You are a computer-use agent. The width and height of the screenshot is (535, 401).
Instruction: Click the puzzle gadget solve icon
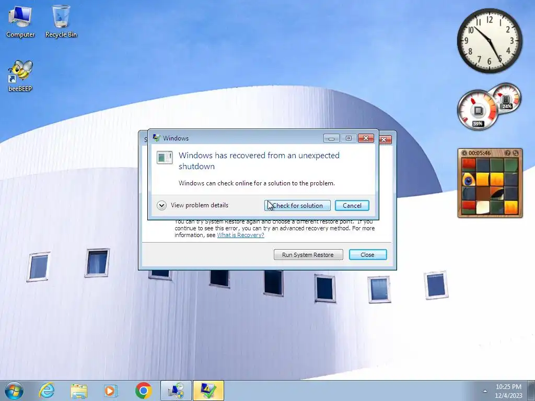(516, 153)
